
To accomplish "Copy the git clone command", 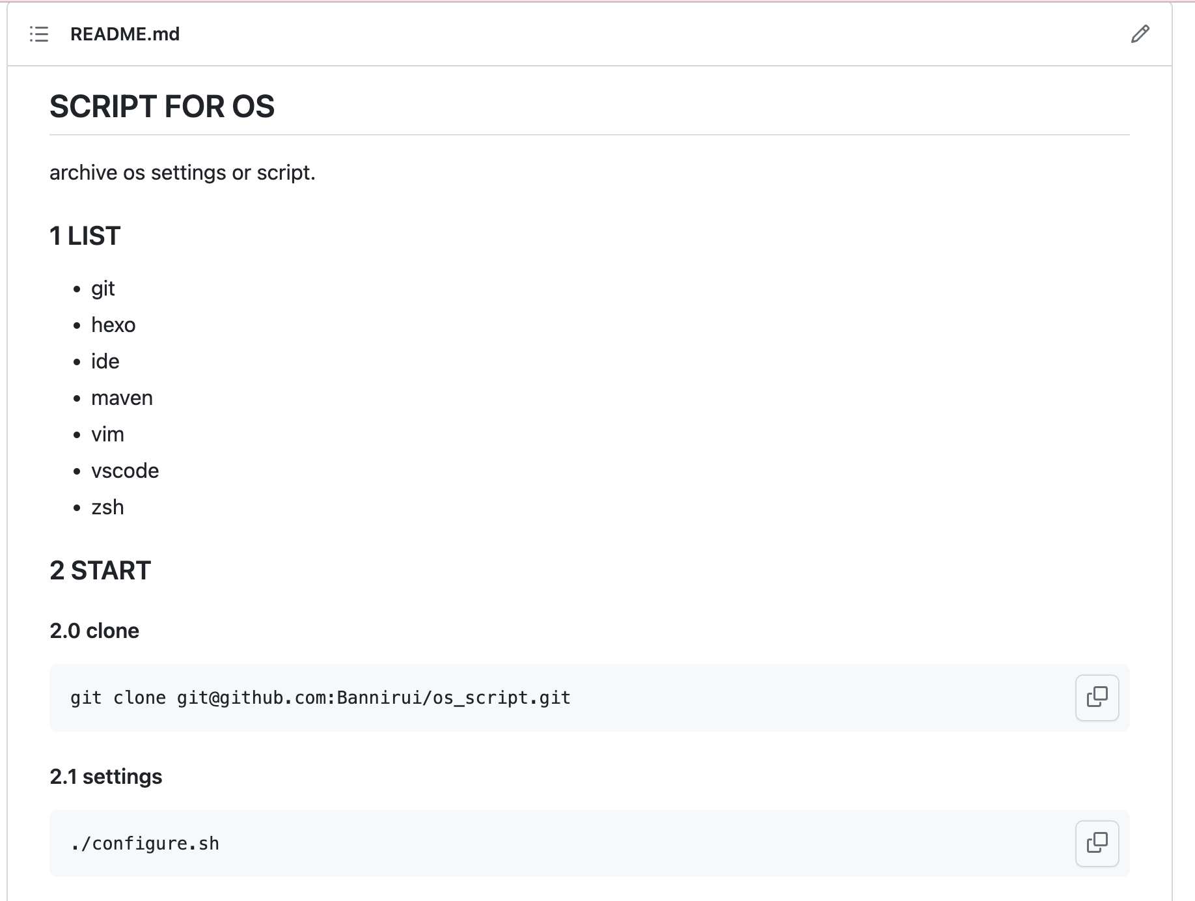I will pos(1097,697).
